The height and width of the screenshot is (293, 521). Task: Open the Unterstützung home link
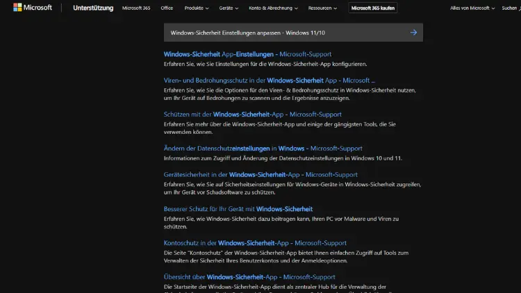(93, 8)
